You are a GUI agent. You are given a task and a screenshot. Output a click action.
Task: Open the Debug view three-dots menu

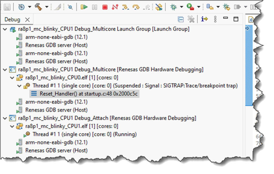click(x=215, y=19)
